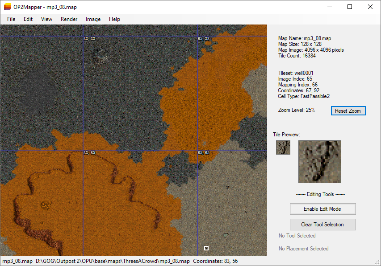Select the large zoomed tile preview image
The image size is (381, 266).
pos(320,162)
